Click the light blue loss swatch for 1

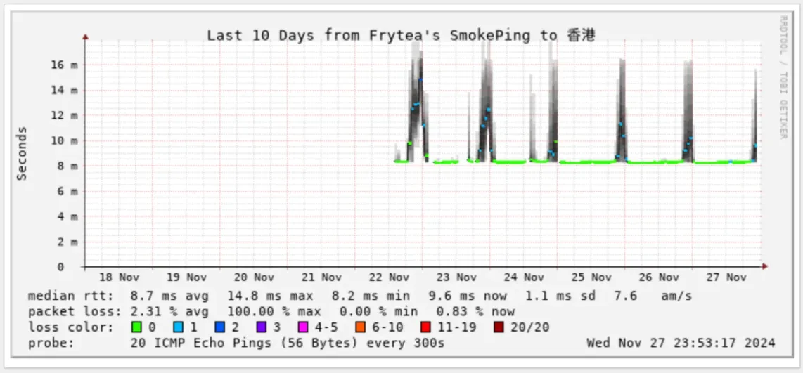click(x=177, y=327)
